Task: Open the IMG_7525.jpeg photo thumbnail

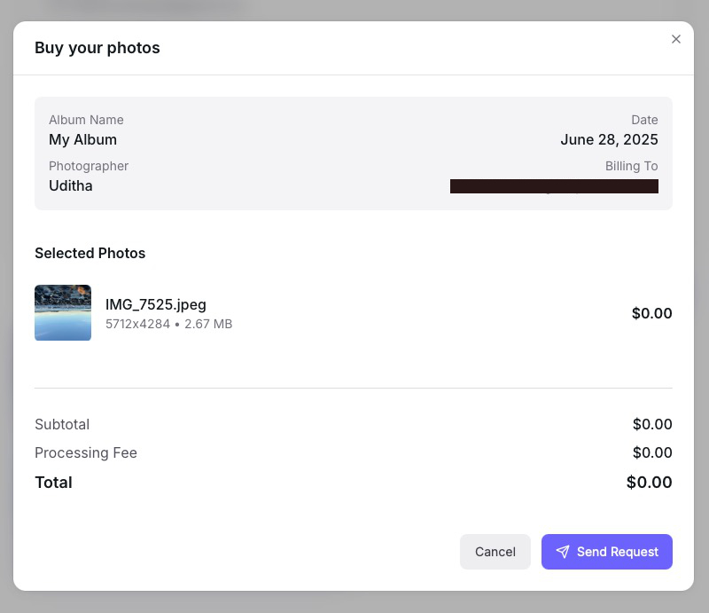Action: click(x=63, y=312)
